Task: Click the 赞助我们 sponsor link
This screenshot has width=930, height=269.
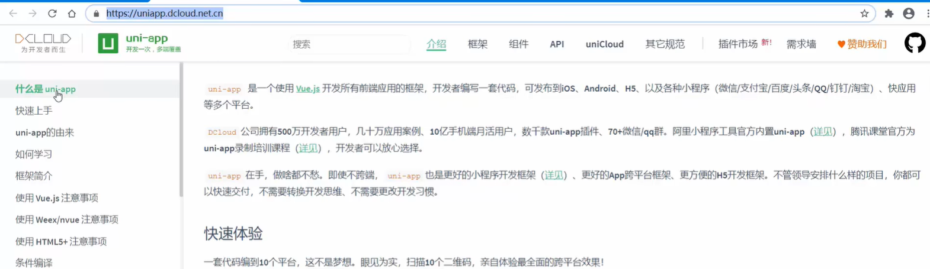Action: point(862,44)
